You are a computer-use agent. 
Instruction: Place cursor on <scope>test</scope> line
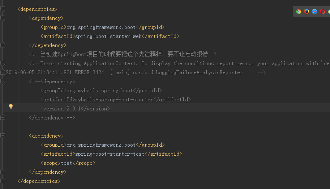[x=68, y=163]
